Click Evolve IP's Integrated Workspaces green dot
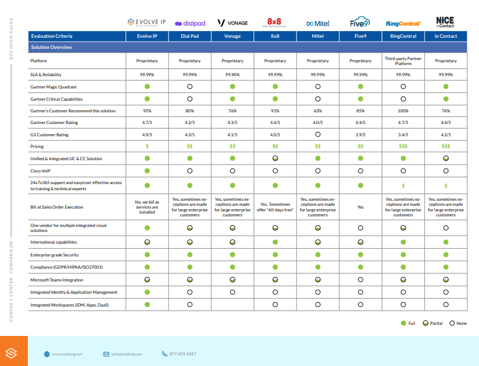 click(147, 305)
